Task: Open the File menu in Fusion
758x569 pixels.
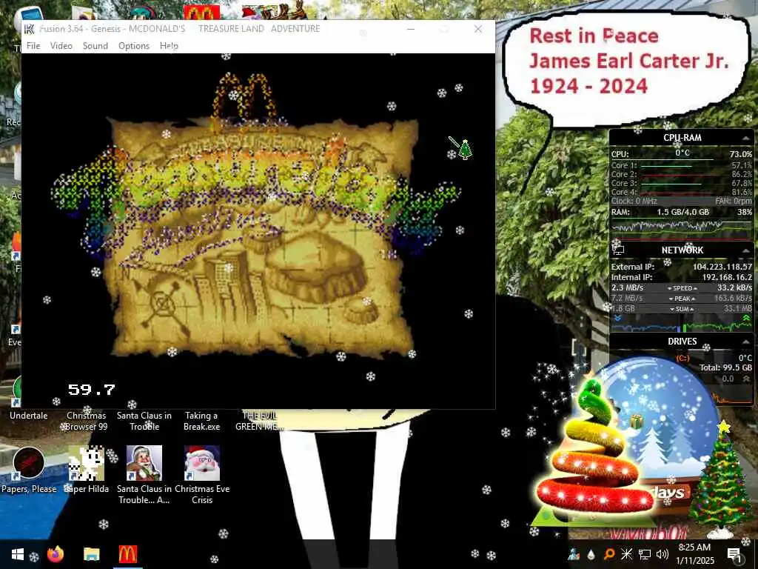Action: click(x=33, y=45)
